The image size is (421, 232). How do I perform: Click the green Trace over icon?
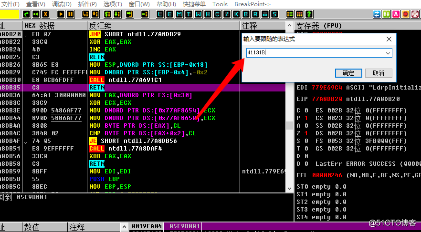(x=117, y=14)
